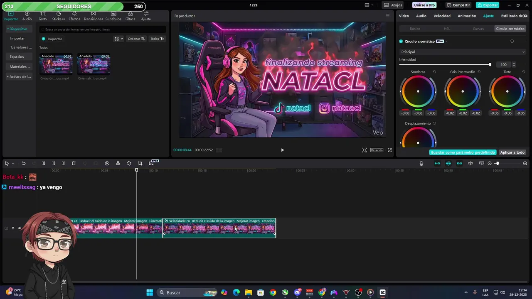
Task: Click the rotate icon in timeline toolbar
Action: [129, 164]
